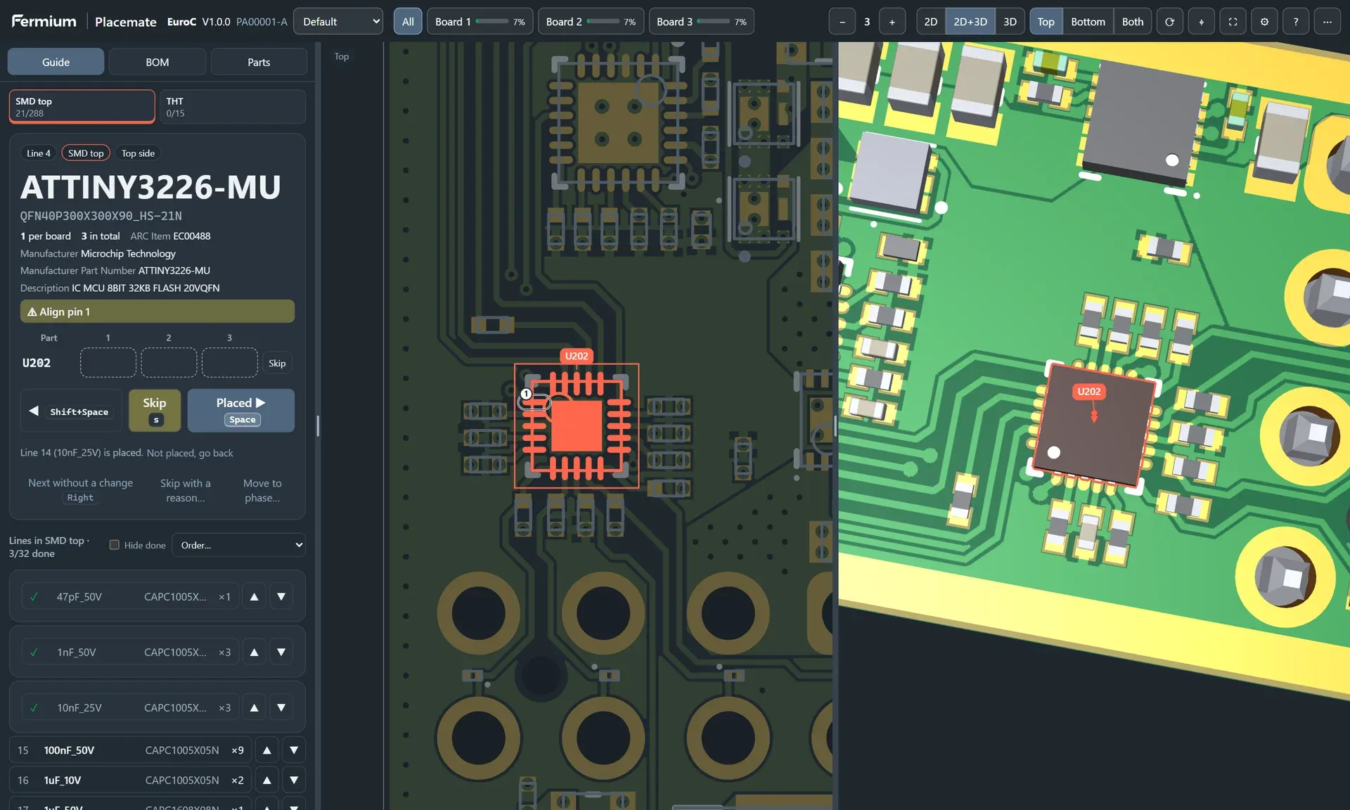1350x810 pixels.
Task: Click Next without a change
Action: (80, 490)
